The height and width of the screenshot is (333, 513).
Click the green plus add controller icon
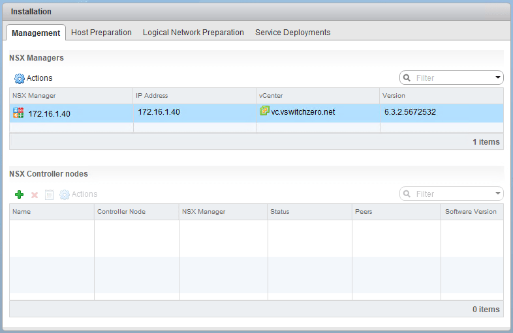pos(19,195)
